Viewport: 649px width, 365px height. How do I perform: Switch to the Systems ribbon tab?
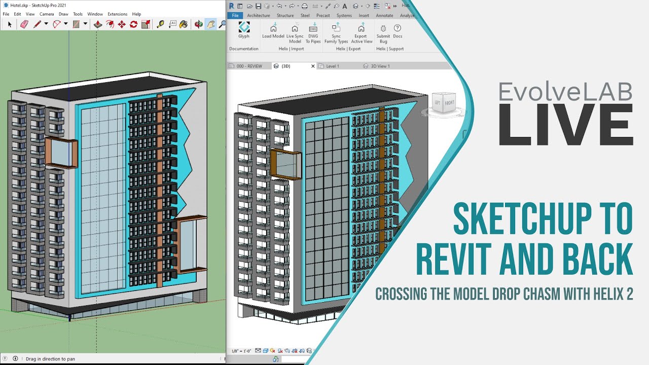click(344, 16)
